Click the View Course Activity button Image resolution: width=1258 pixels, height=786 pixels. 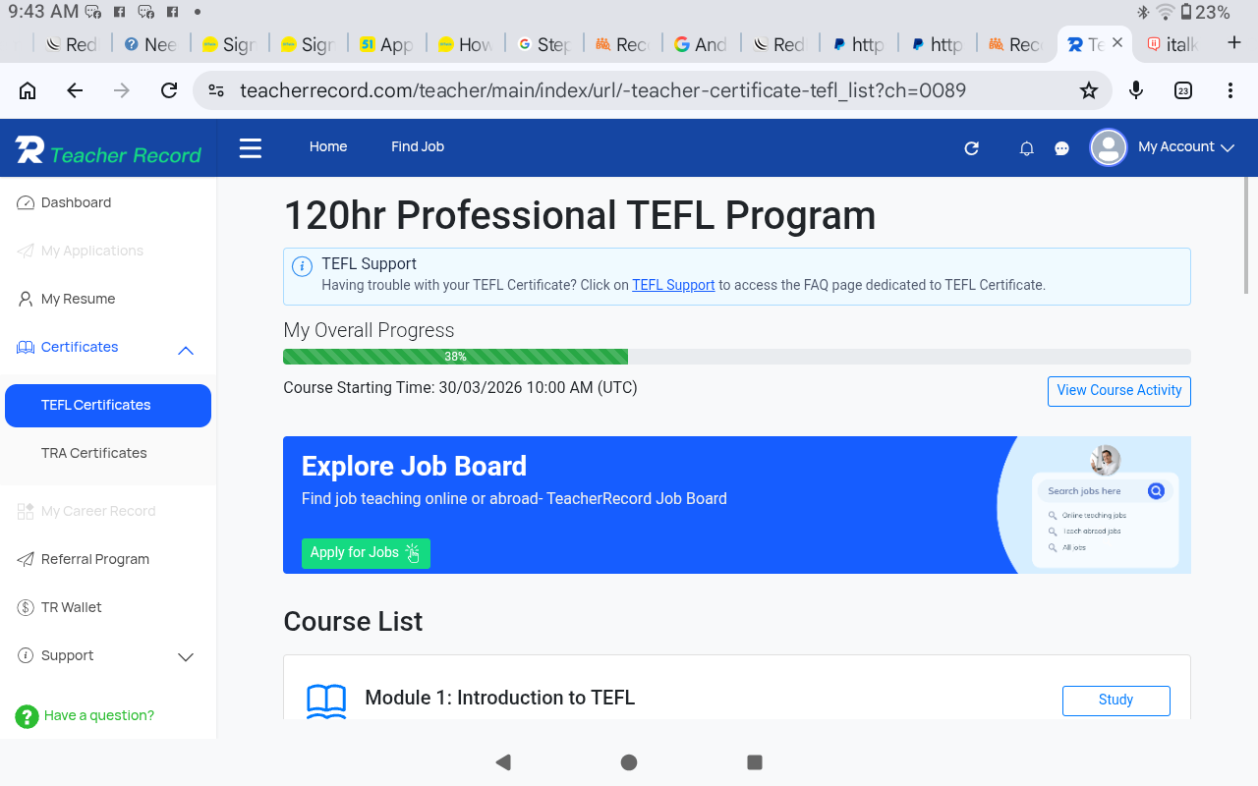tap(1118, 390)
